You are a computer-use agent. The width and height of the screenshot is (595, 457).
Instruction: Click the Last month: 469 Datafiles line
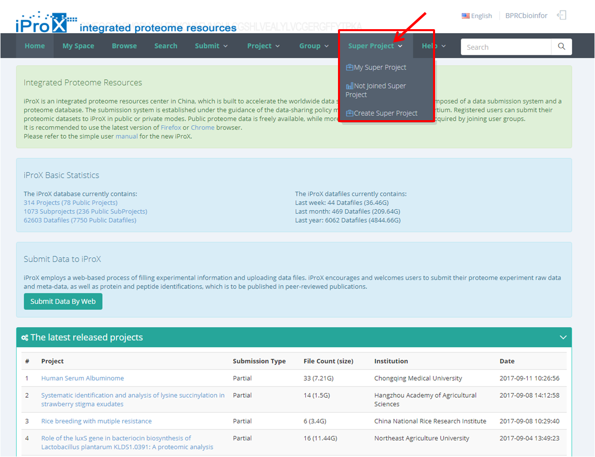coord(348,211)
